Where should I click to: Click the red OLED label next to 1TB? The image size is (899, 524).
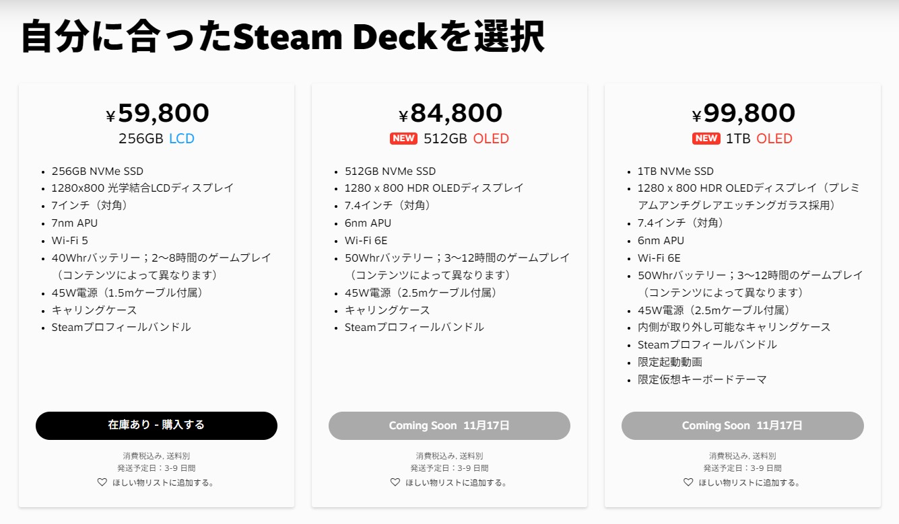tap(774, 139)
